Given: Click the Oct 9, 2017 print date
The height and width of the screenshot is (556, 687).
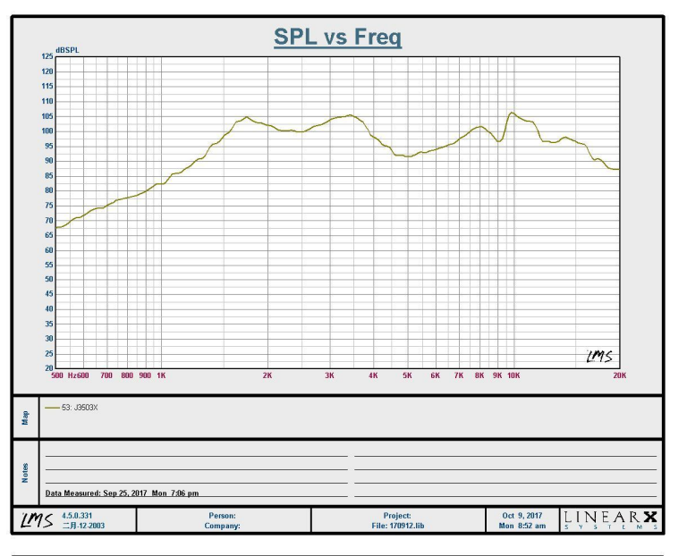Looking at the screenshot, I should pyautogui.click(x=522, y=515).
